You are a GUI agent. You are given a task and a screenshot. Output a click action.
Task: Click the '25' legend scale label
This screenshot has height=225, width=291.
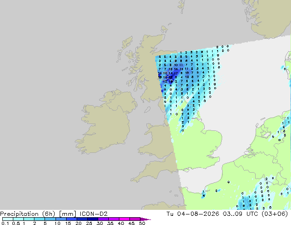(x=89, y=223)
